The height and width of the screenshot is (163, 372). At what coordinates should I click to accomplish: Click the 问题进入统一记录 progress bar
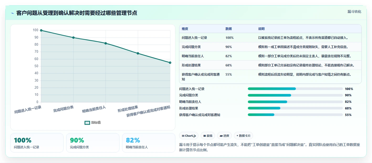295,89
